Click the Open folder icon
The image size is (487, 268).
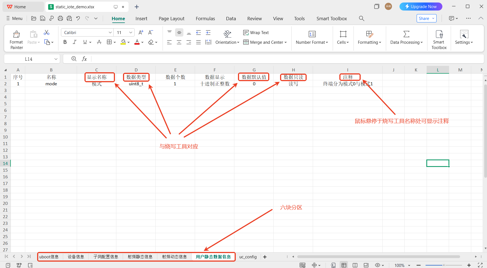click(34, 18)
